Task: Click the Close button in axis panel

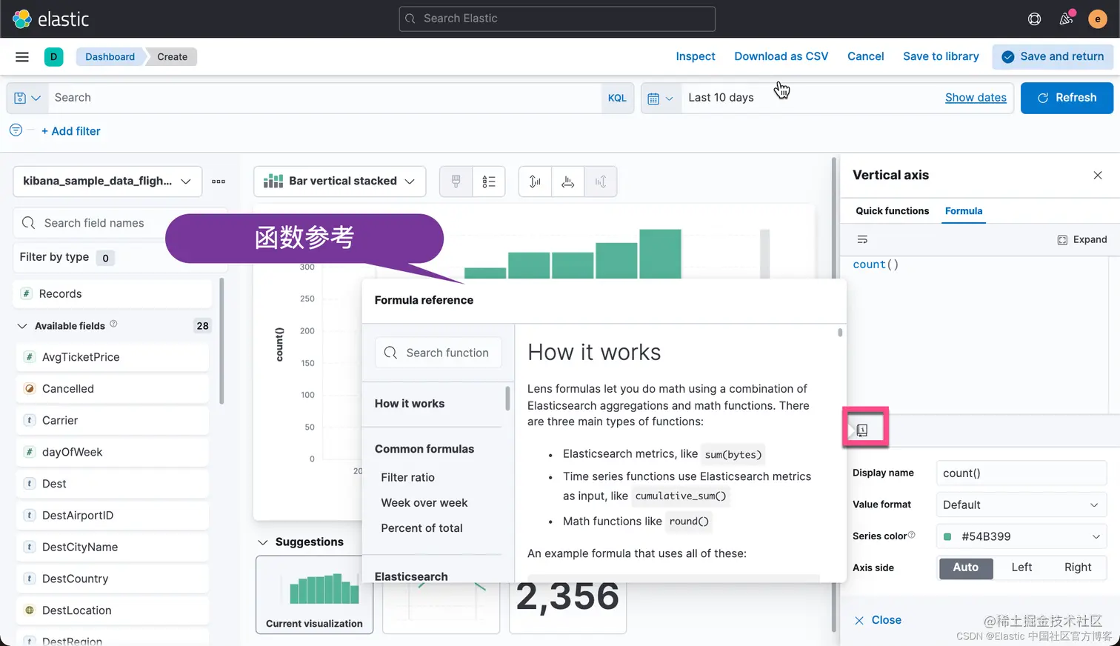Action: (x=878, y=620)
